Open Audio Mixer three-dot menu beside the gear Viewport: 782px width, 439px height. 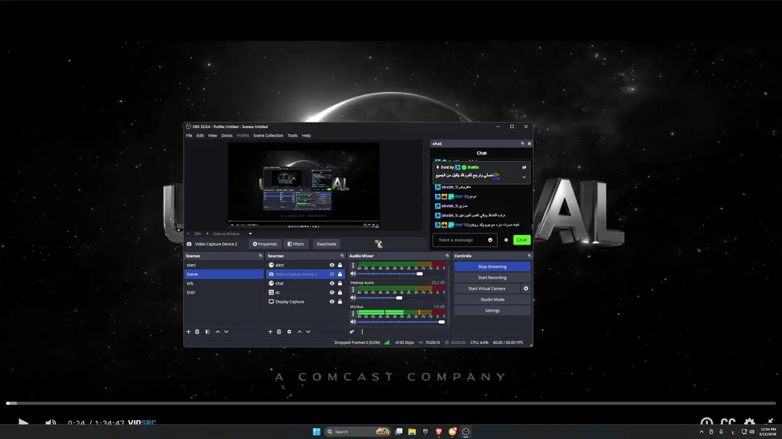[x=362, y=332]
